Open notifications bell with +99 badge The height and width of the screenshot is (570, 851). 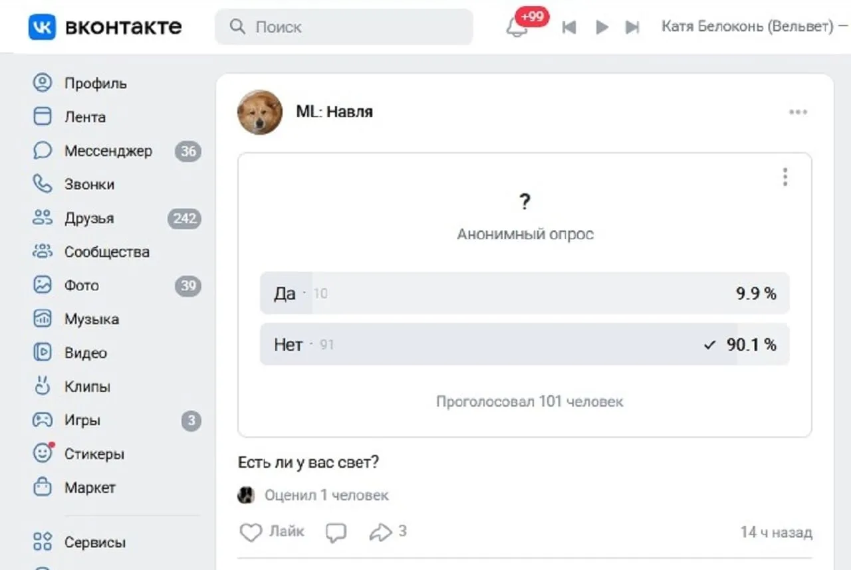pos(517,27)
